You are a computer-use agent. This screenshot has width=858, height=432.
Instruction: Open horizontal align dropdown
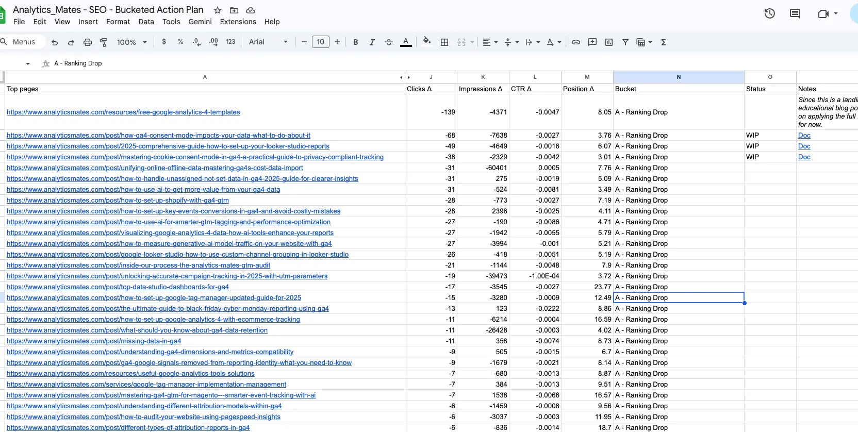coord(490,42)
